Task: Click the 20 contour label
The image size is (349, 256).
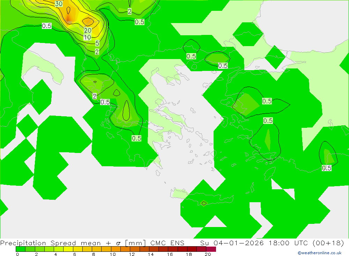Action: (x=88, y=30)
